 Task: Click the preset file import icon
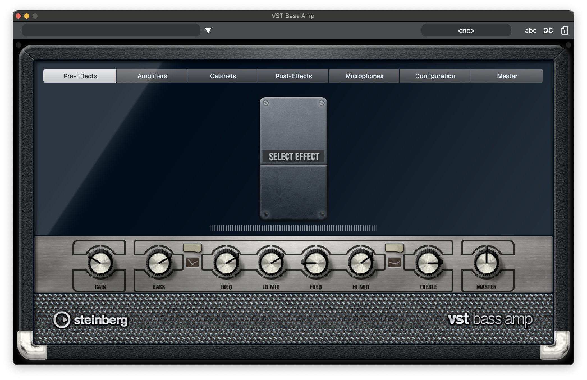coord(565,31)
